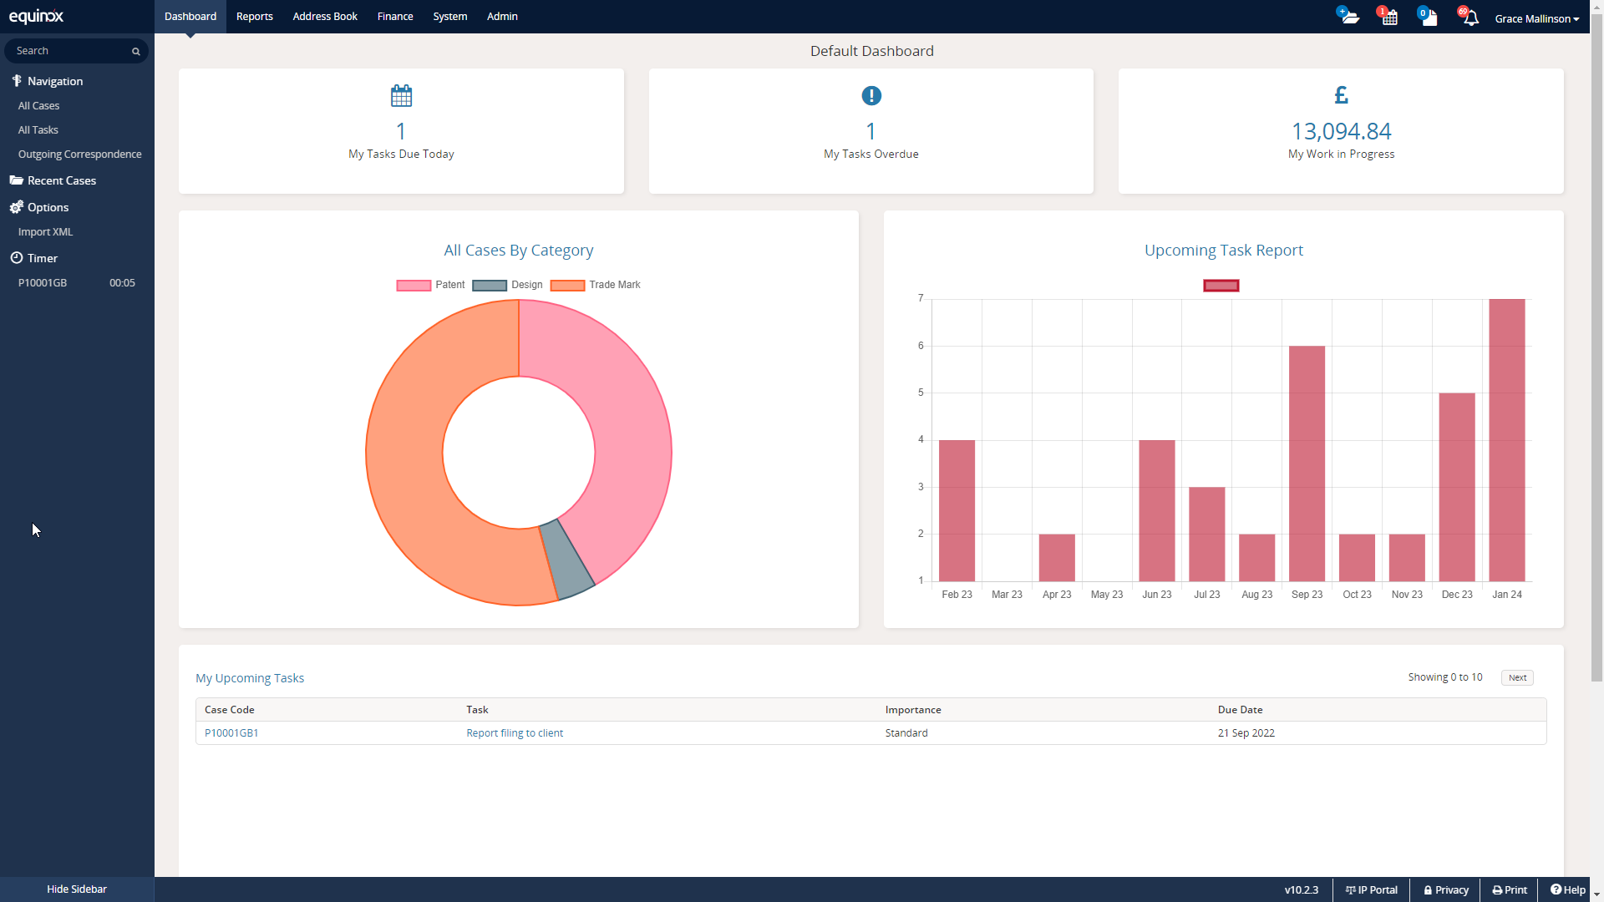This screenshot has width=1604, height=902.
Task: Click the Next button in My Upcoming Tasks
Action: [1515, 677]
